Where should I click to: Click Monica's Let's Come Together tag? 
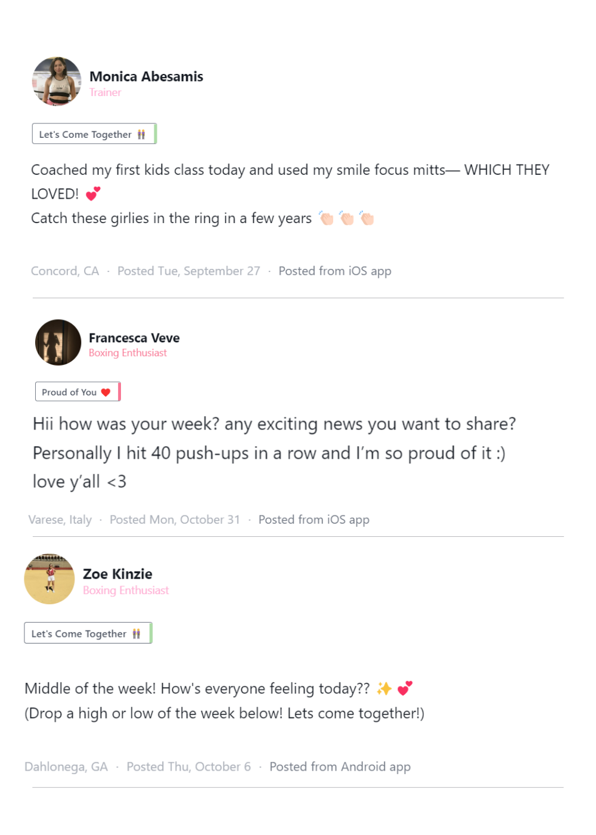94,134
